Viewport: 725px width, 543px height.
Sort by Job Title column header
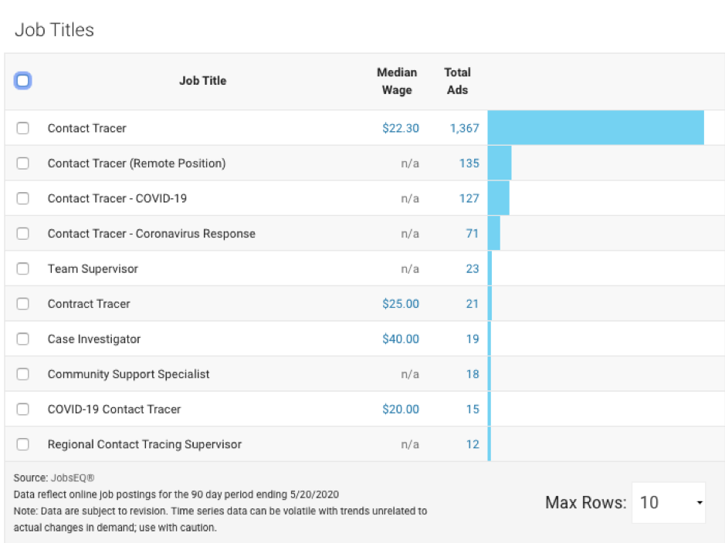[x=202, y=80]
